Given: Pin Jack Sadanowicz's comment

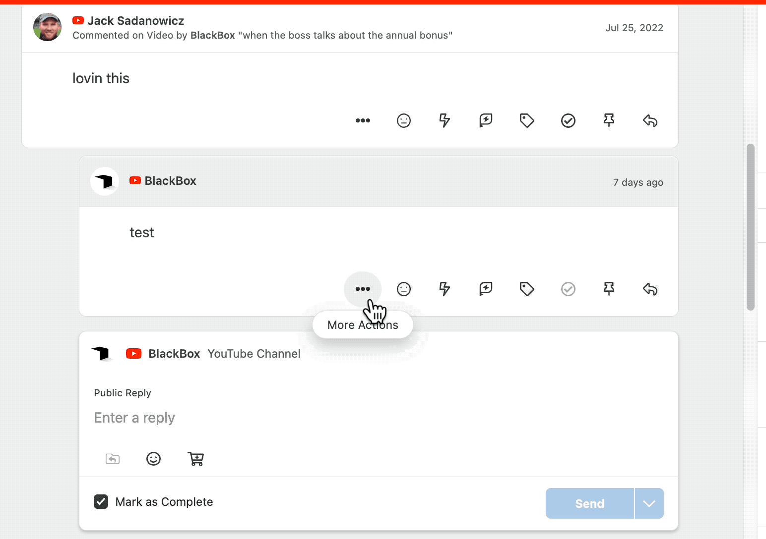Looking at the screenshot, I should [x=609, y=120].
